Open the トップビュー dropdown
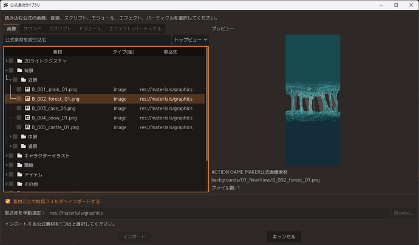The image size is (419, 245). pyautogui.click(x=190, y=39)
